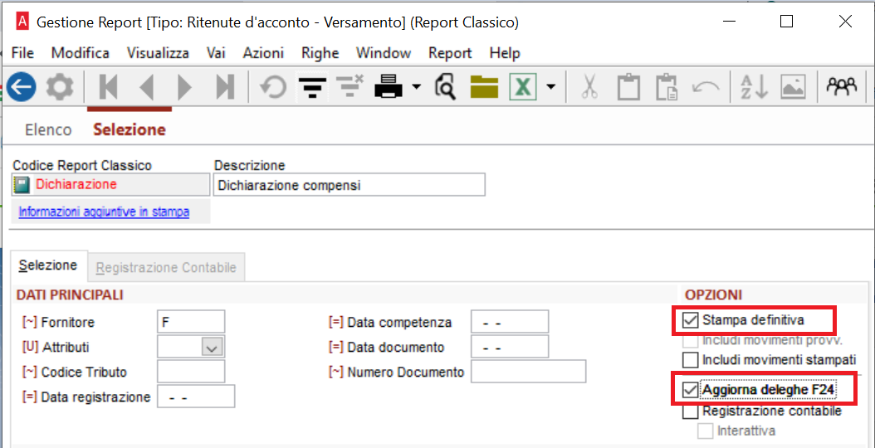Open the Excel export dropdown arrow
Viewport: 875px width, 448px height.
coord(550,87)
